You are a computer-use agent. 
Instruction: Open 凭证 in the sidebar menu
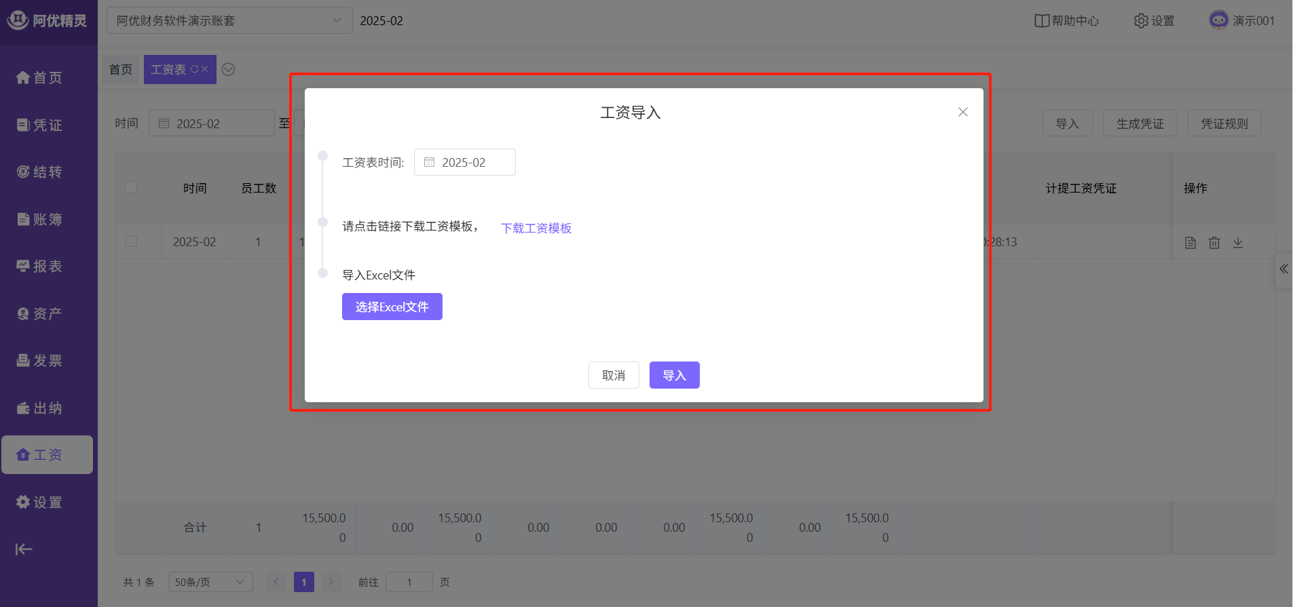[39, 125]
